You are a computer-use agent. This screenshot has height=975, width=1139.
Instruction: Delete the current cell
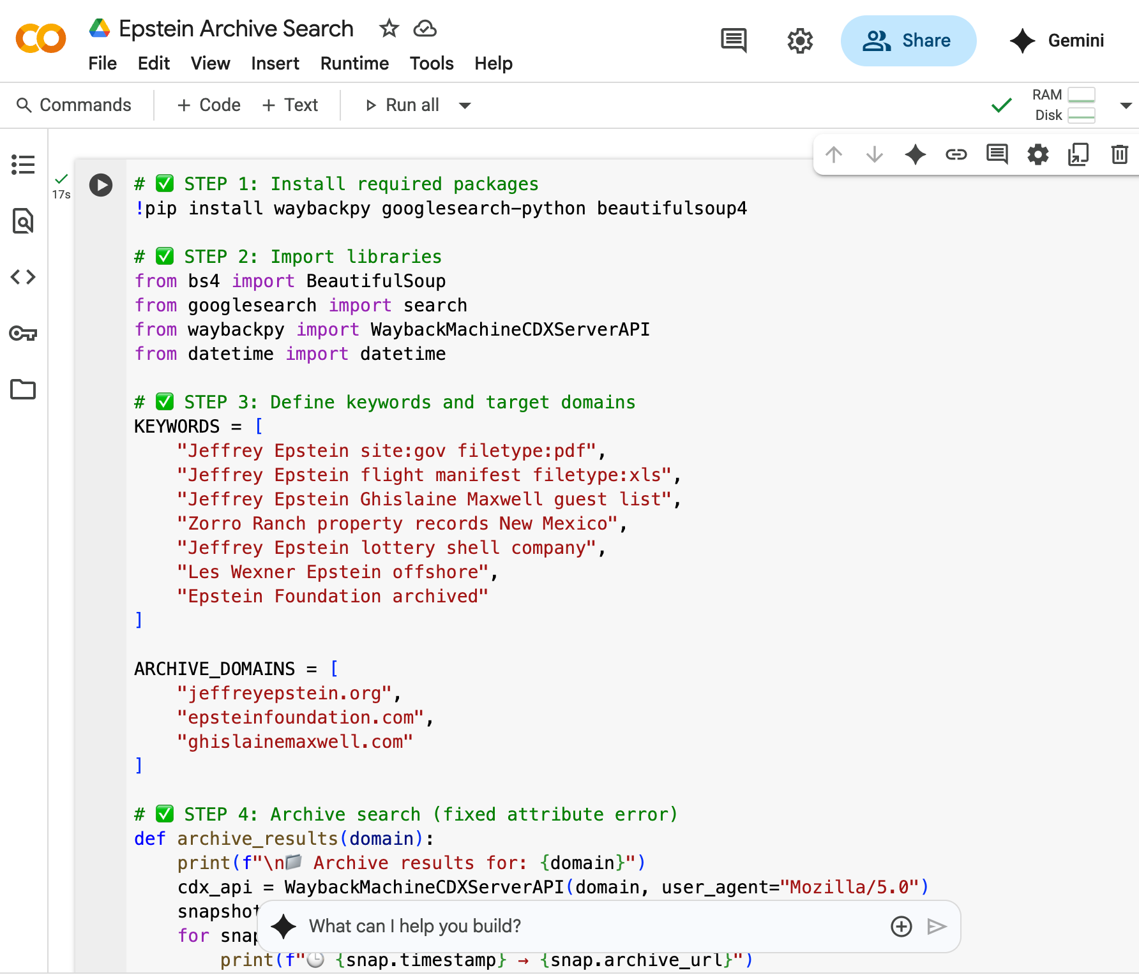(1120, 154)
